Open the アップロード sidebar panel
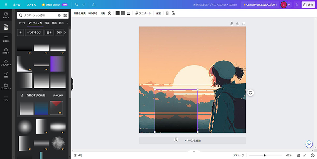This screenshot has height=159, width=317. [x=6, y=63]
